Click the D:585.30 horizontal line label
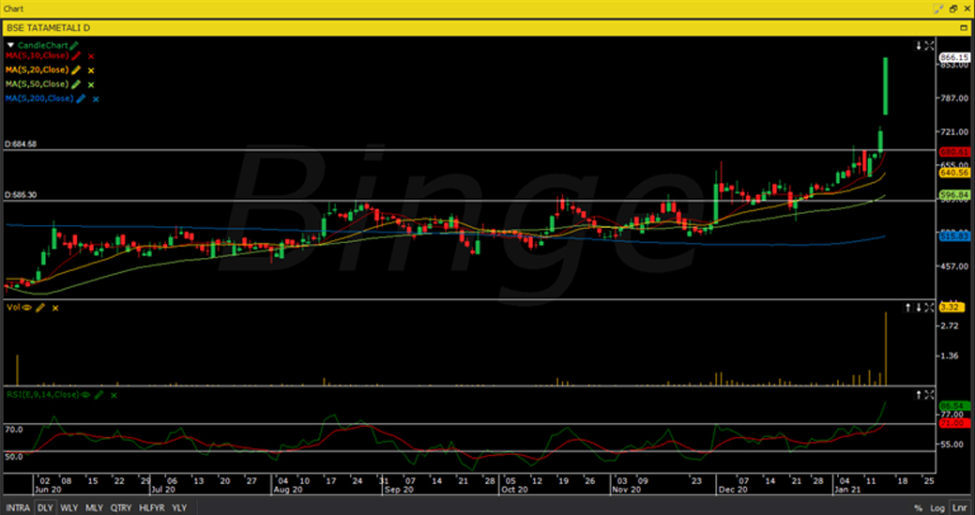 pos(21,195)
